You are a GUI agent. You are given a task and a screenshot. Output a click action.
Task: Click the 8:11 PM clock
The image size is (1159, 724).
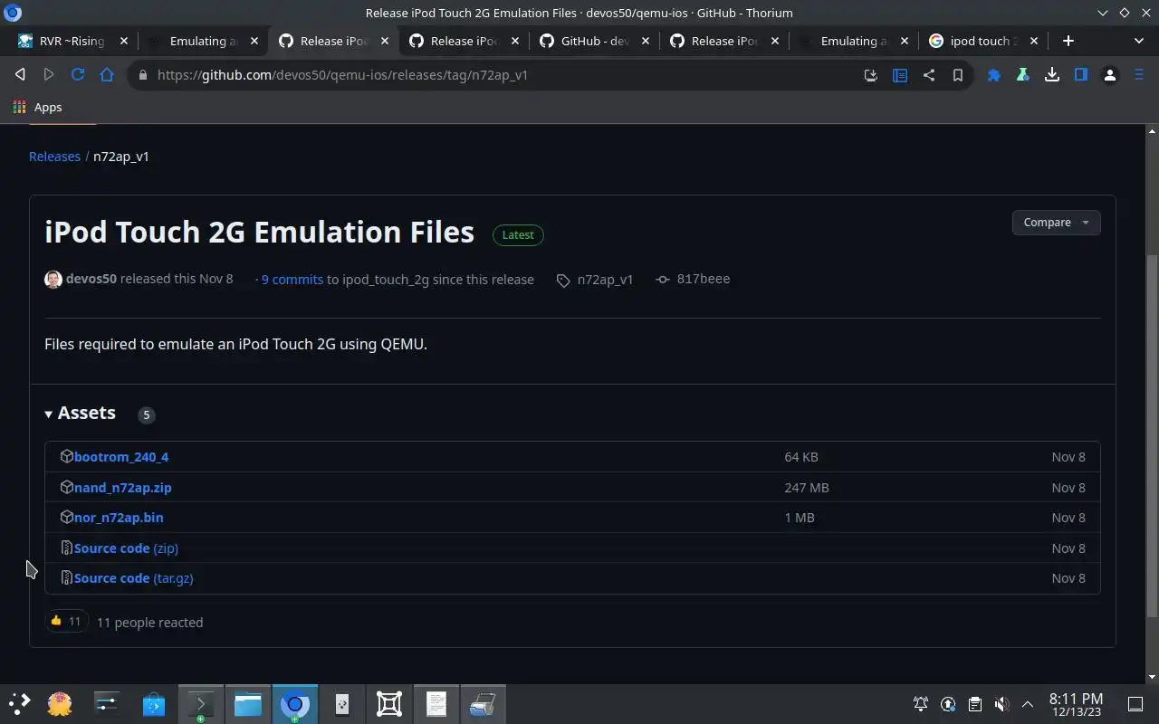click(x=1076, y=699)
